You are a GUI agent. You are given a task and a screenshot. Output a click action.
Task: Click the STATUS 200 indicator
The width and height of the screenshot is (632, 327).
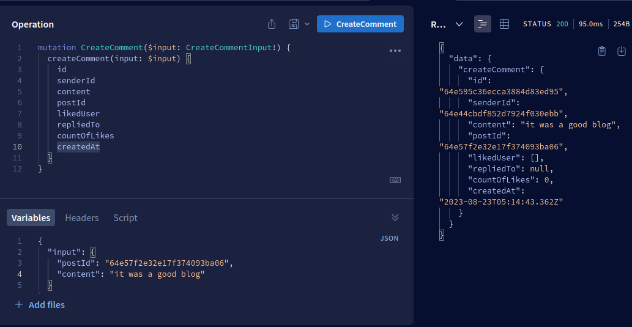(x=545, y=24)
